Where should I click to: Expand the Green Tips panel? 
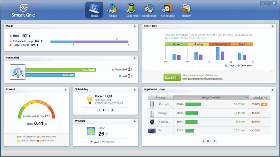tap(272, 26)
